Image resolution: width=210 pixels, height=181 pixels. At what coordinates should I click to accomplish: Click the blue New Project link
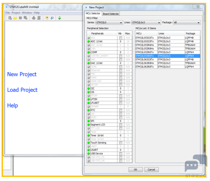click(22, 74)
